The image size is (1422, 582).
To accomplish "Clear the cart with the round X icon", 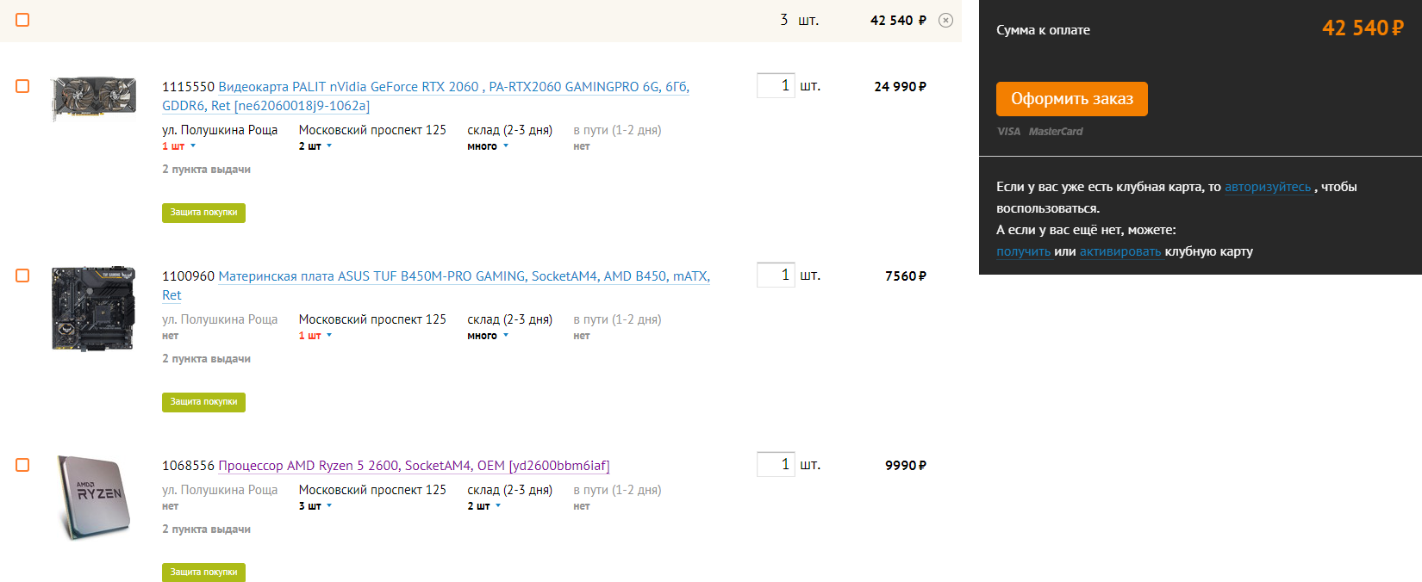I will (x=945, y=21).
